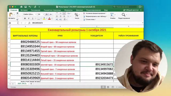Switch to Page Break preview

click(113, 87)
